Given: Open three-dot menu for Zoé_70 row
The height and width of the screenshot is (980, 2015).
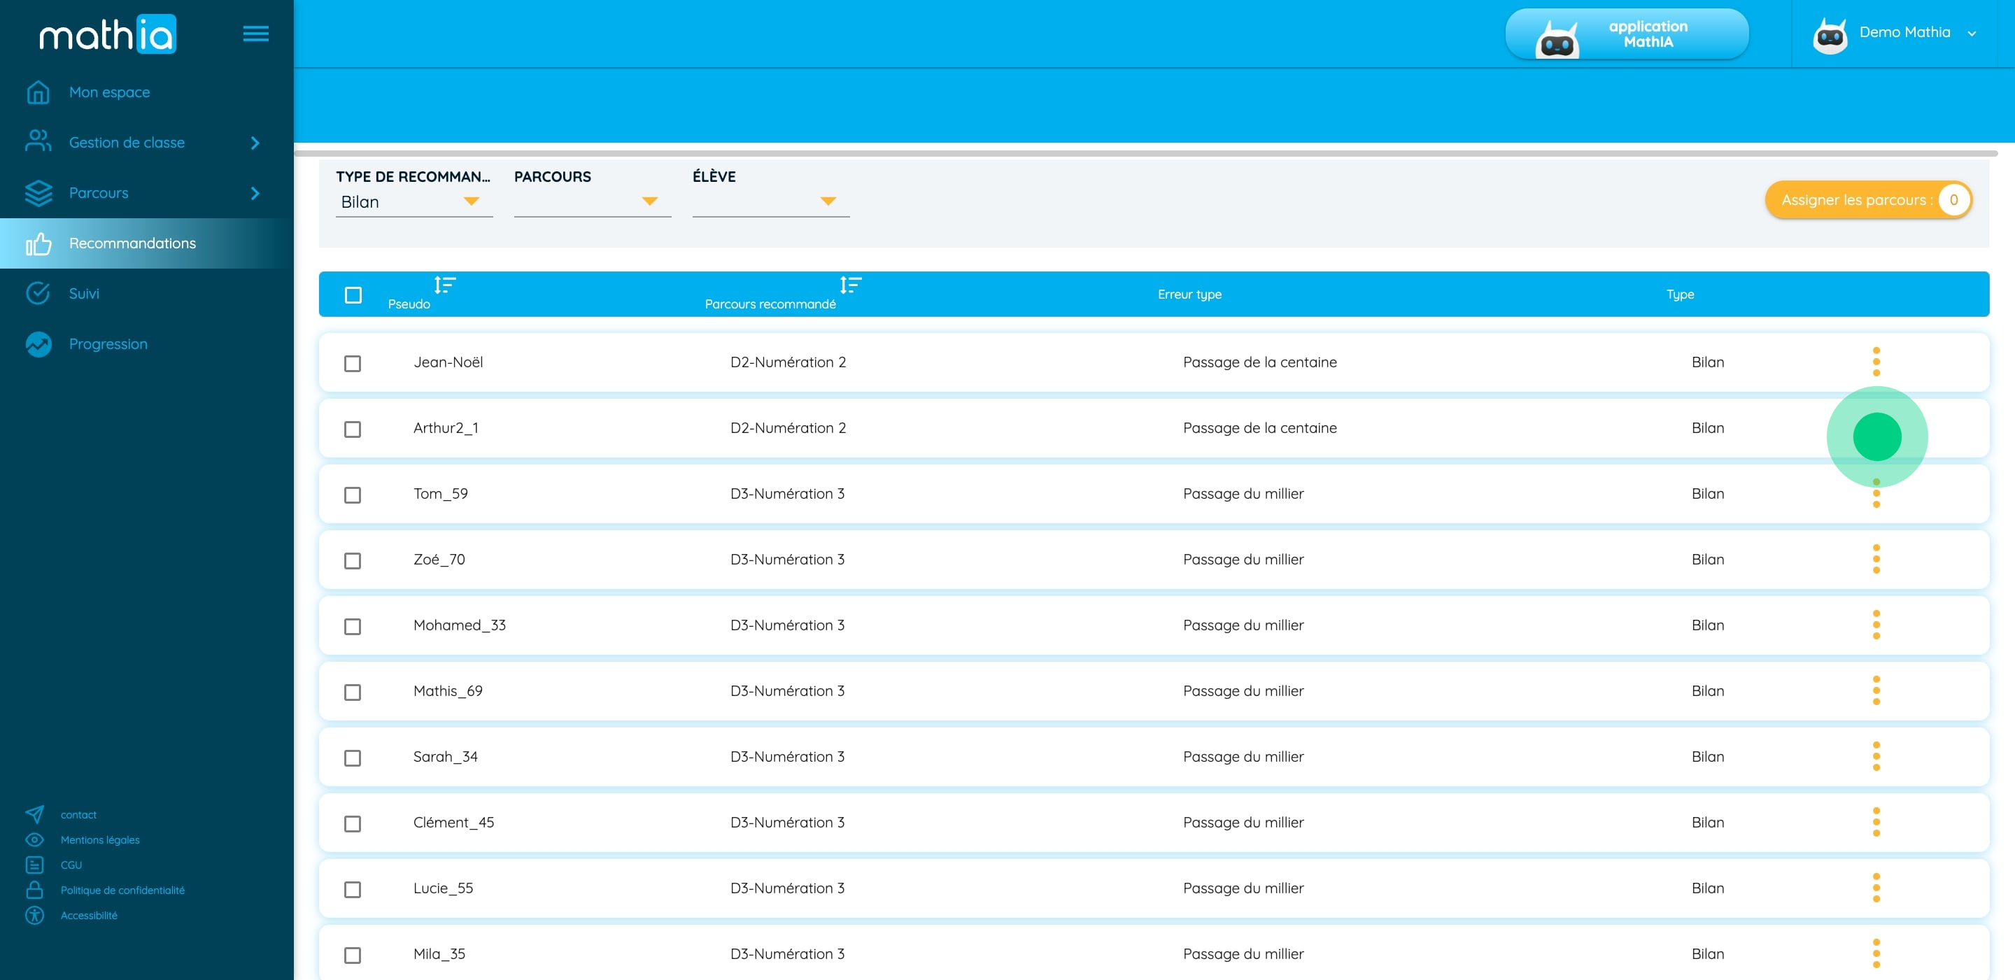Looking at the screenshot, I should tap(1876, 558).
